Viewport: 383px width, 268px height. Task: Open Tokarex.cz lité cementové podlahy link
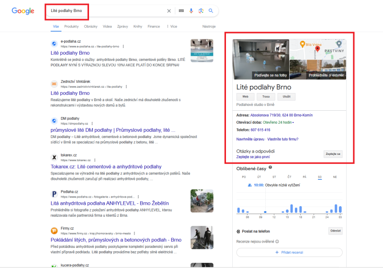point(106,167)
